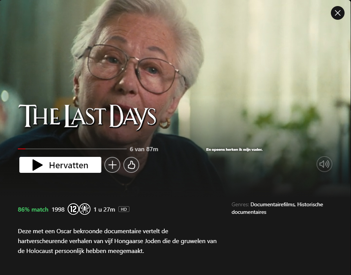Rate this title with thumbs up

click(x=131, y=165)
